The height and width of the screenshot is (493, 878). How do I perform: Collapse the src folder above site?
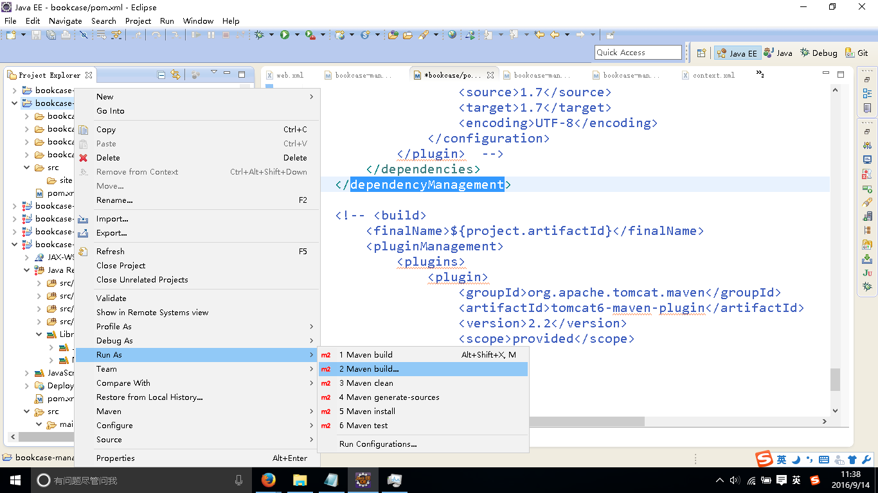tap(26, 168)
